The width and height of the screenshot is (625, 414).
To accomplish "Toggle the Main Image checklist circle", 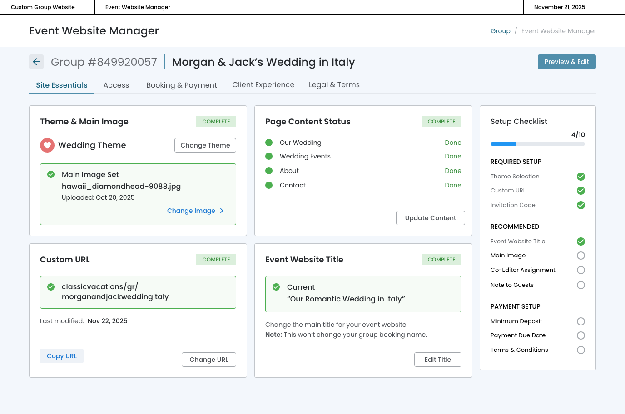I will [580, 256].
